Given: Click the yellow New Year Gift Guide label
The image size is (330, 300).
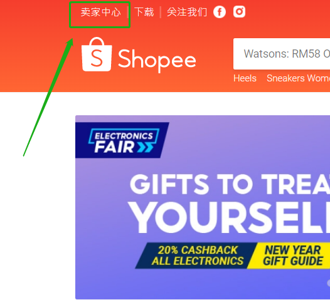Looking at the screenshot, I should pos(293,256).
